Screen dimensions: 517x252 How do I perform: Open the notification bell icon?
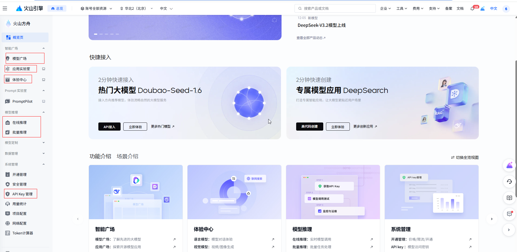[x=472, y=9]
